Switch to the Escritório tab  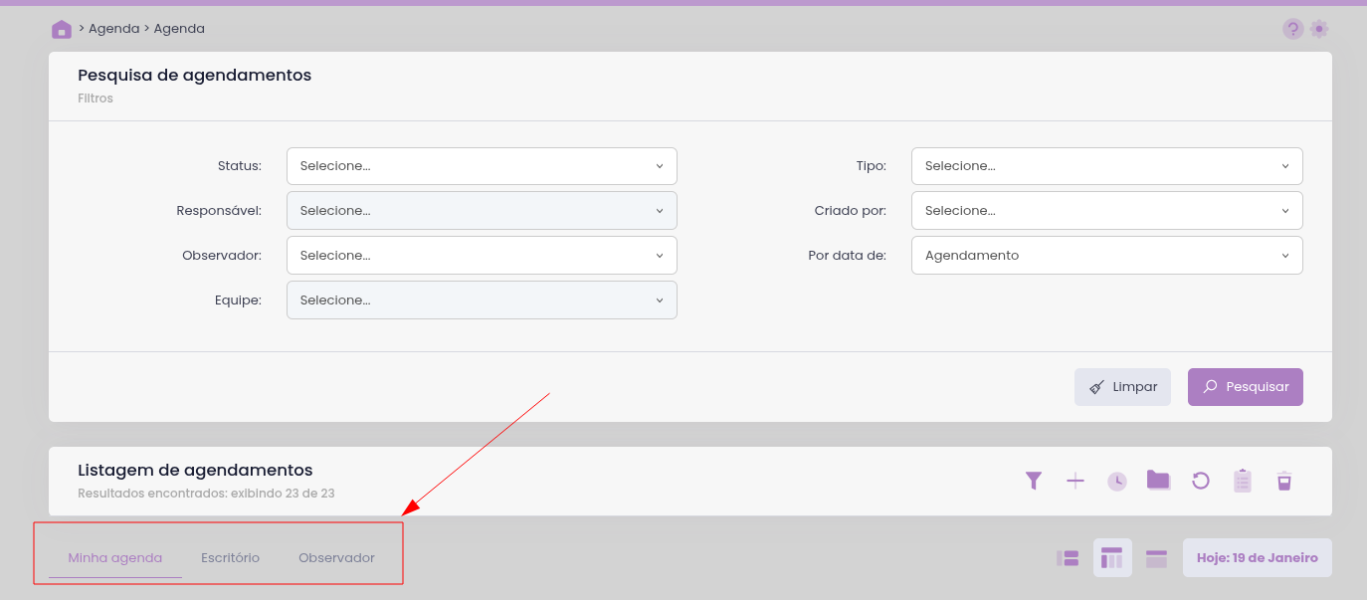click(230, 558)
